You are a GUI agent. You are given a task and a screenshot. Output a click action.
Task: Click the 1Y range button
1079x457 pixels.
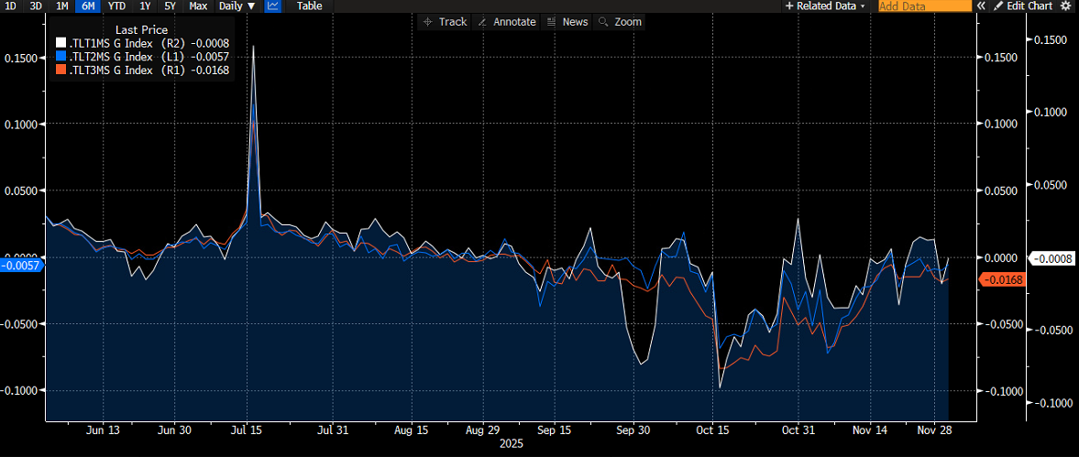point(145,5)
